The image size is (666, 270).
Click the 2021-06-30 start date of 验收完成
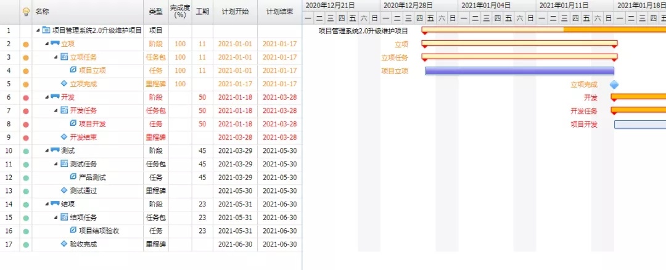pyautogui.click(x=236, y=244)
